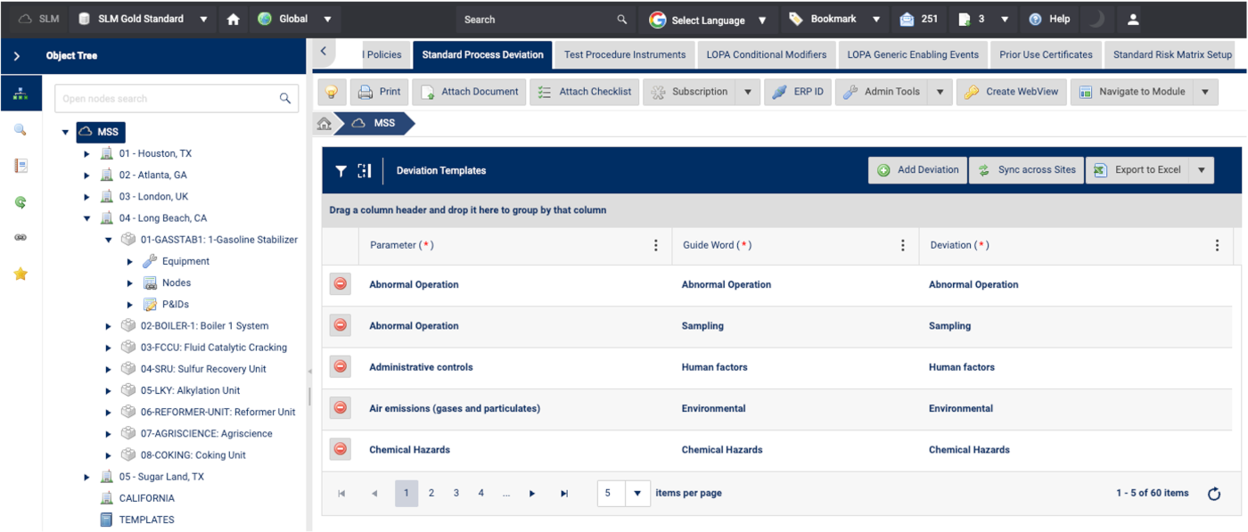Toggle dark mode moon icon

[1097, 19]
